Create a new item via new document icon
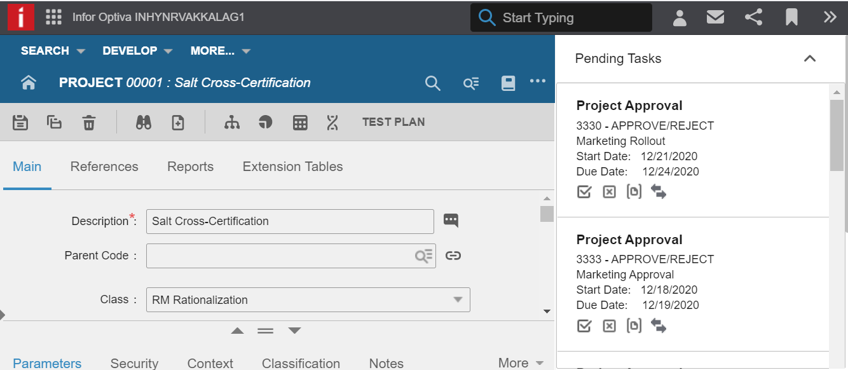 [x=178, y=122]
